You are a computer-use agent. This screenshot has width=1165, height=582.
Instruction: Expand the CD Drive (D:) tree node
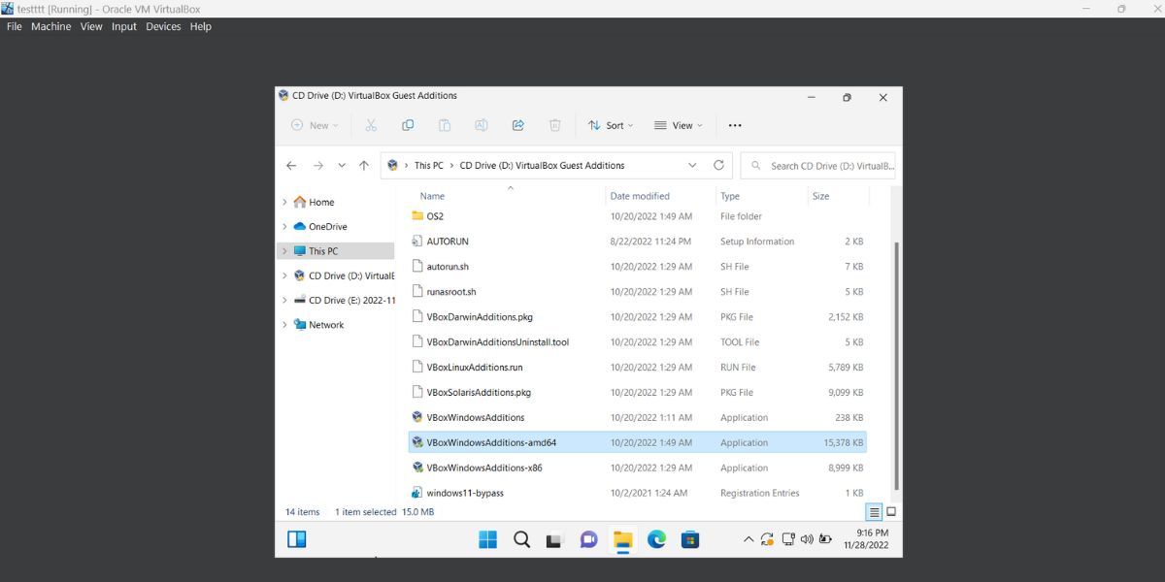click(x=284, y=275)
